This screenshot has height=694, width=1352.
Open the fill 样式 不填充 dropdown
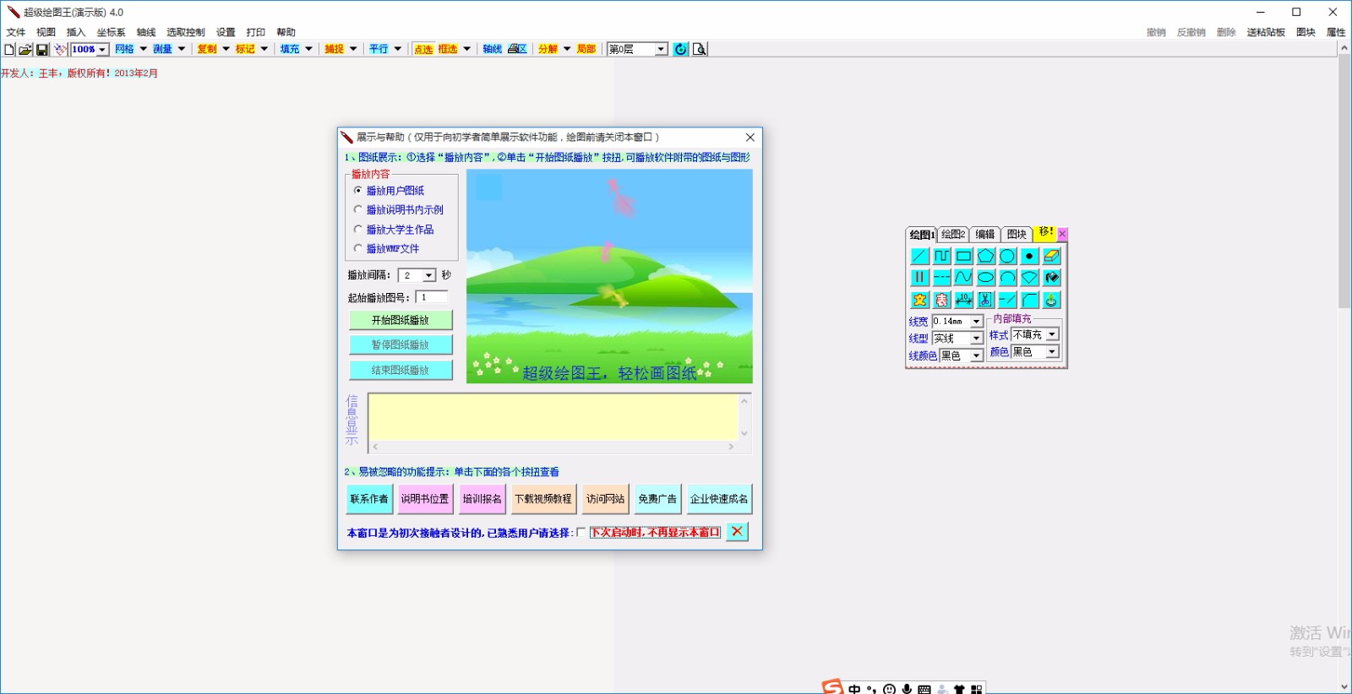point(1052,335)
